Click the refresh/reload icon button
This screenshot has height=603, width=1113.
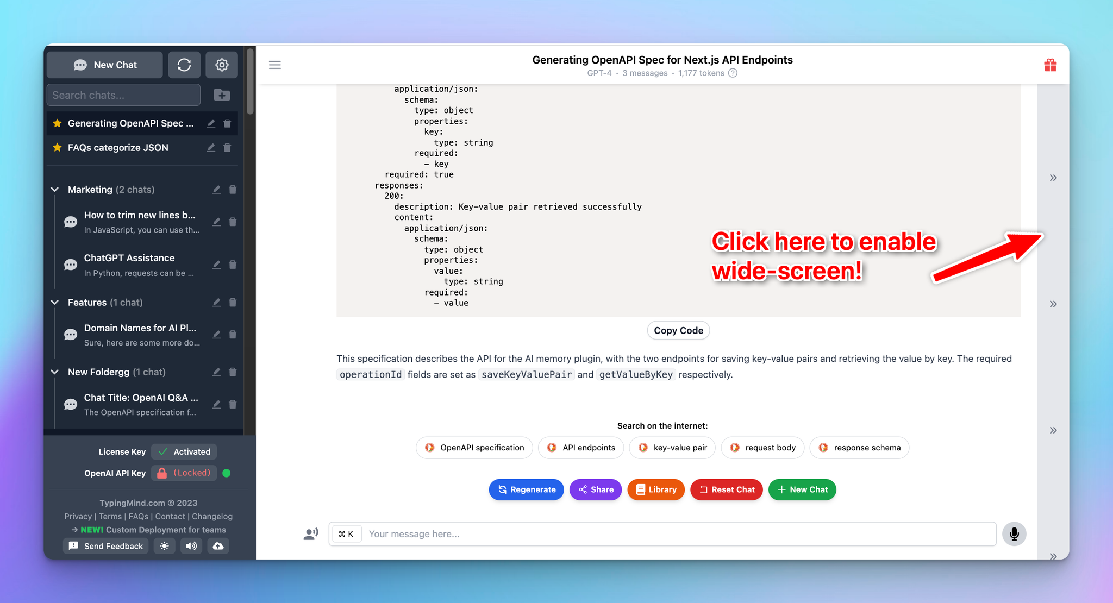184,65
